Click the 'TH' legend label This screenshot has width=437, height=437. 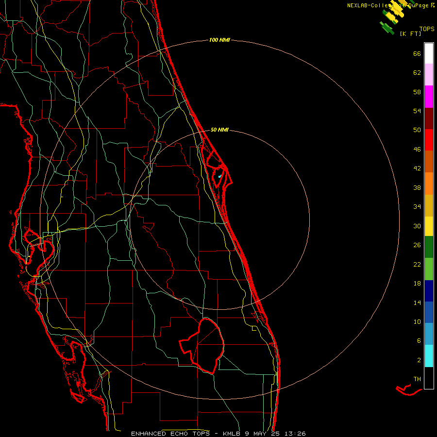(417, 379)
